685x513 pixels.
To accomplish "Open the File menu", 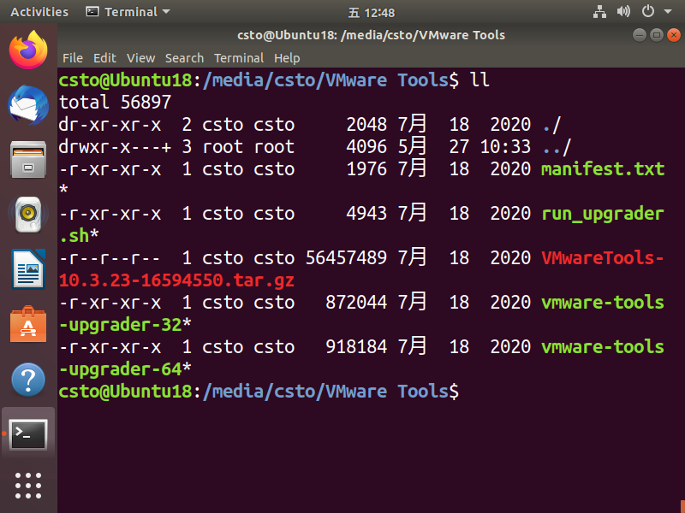I will point(73,58).
